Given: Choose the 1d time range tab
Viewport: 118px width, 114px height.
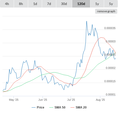Looking at the screenshot, I should pos(35,4).
